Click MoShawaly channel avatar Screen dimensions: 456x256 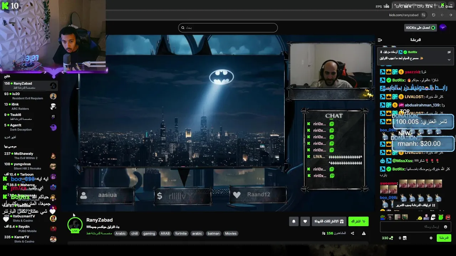(x=53, y=156)
